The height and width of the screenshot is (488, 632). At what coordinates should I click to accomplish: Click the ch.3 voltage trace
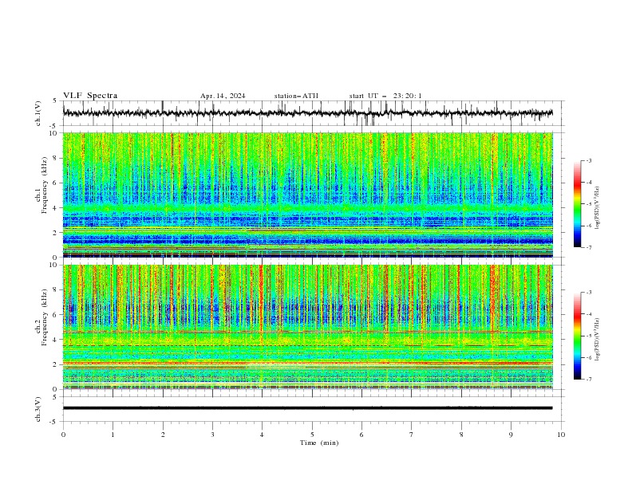pyautogui.click(x=307, y=408)
